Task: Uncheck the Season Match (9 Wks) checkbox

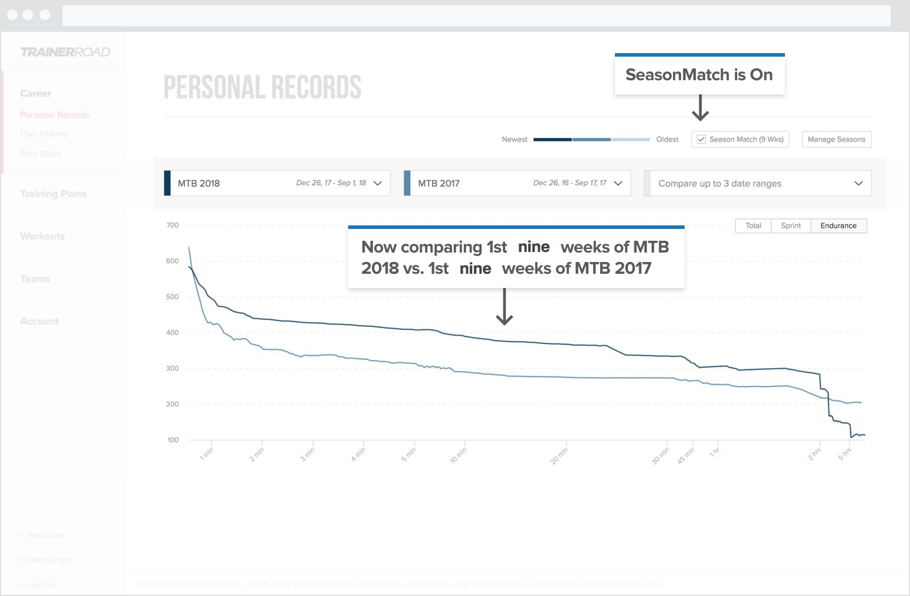Action: coord(701,139)
